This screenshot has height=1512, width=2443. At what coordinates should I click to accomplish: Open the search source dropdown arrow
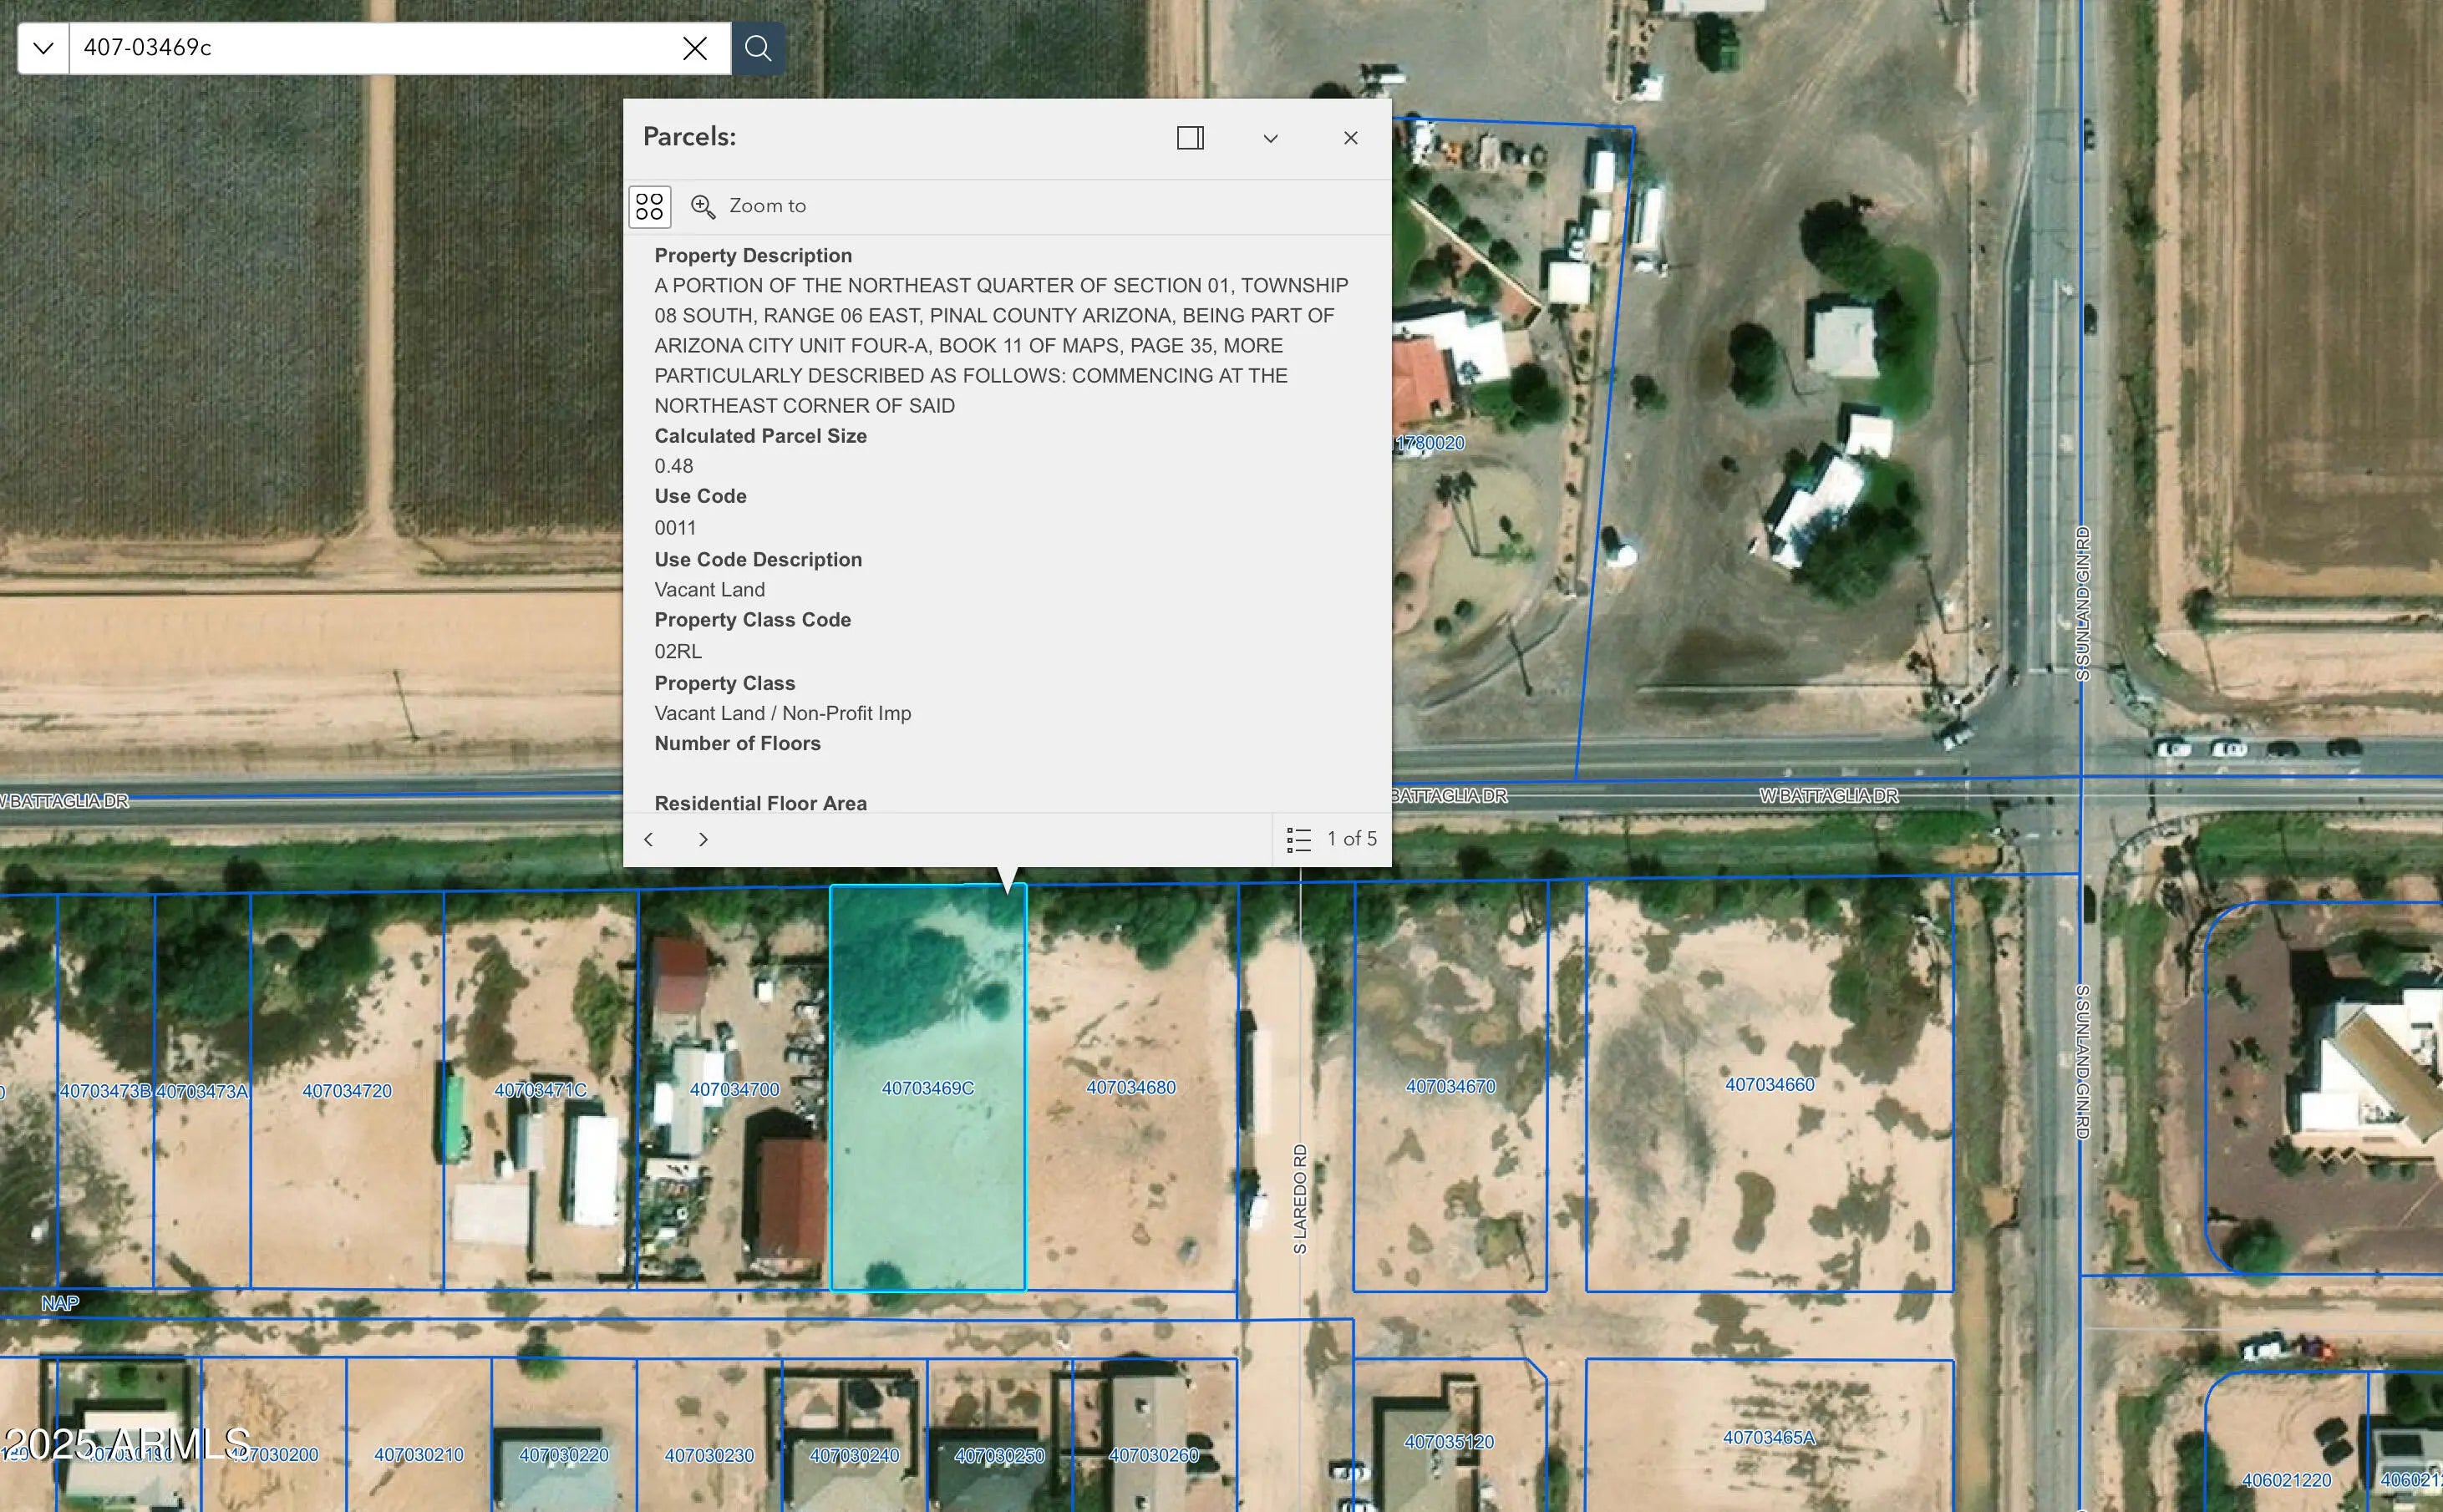point(43,48)
